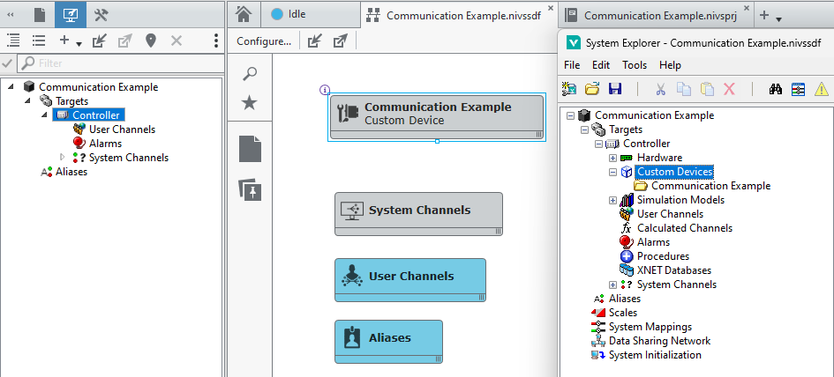Screen dimensions: 834x377
Task: Open File menu in System Explorer
Action: 572,65
